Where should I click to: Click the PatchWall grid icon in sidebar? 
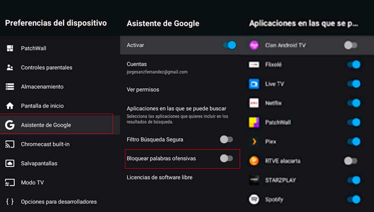[x=10, y=48]
